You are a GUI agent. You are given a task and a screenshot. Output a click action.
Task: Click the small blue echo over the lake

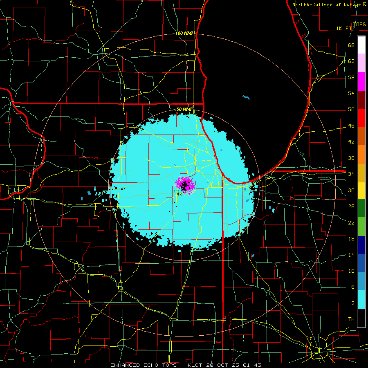point(246,97)
